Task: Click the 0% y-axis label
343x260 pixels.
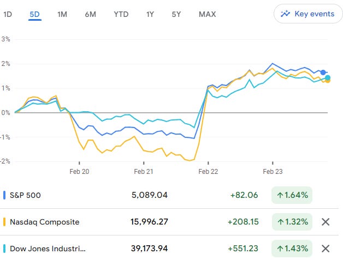Action: pyautogui.click(x=5, y=113)
